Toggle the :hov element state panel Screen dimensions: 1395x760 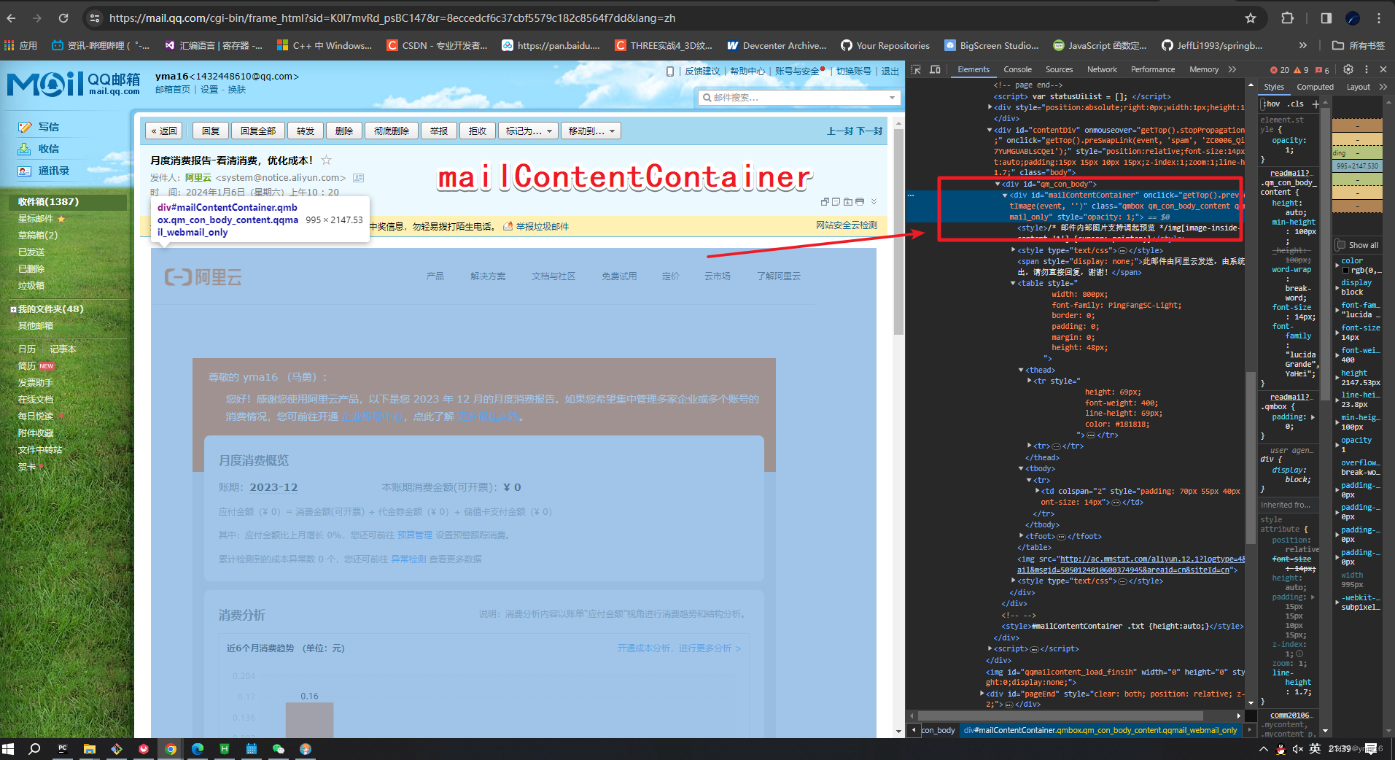click(1272, 104)
